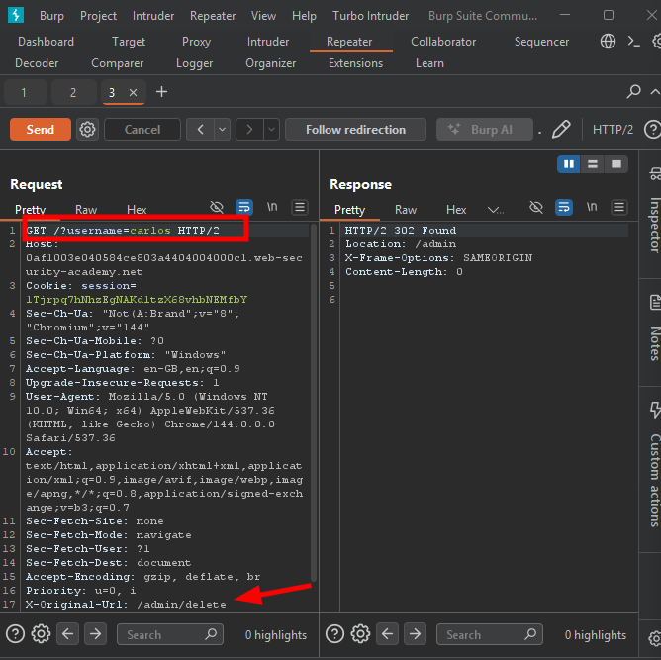Image resolution: width=661 pixels, height=660 pixels.
Task: Click the HTTP/2 protocol label
Action: pos(613,129)
